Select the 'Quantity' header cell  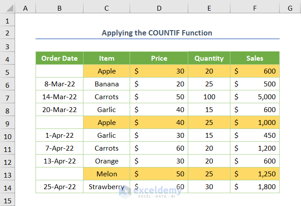(x=209, y=58)
